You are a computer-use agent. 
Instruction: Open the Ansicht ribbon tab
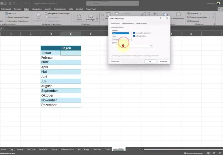47,9
